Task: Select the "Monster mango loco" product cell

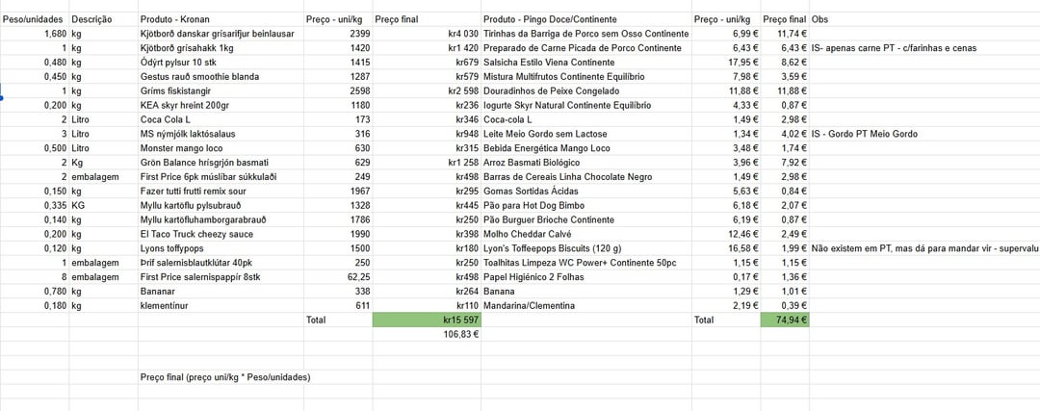Action: 181,148
